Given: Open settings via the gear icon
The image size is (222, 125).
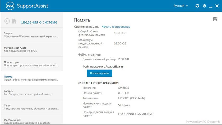Looking at the screenshot, I should [x=204, y=6].
